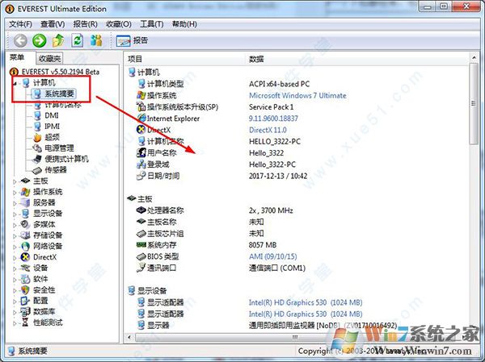Expand the 存储设备 tree node
485x362 pixels.
(15, 235)
